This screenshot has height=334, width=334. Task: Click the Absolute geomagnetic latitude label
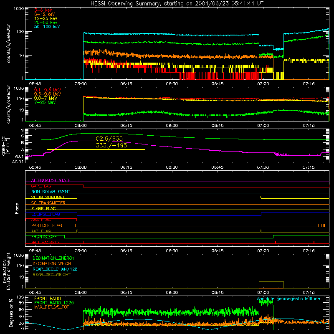(x=288, y=299)
